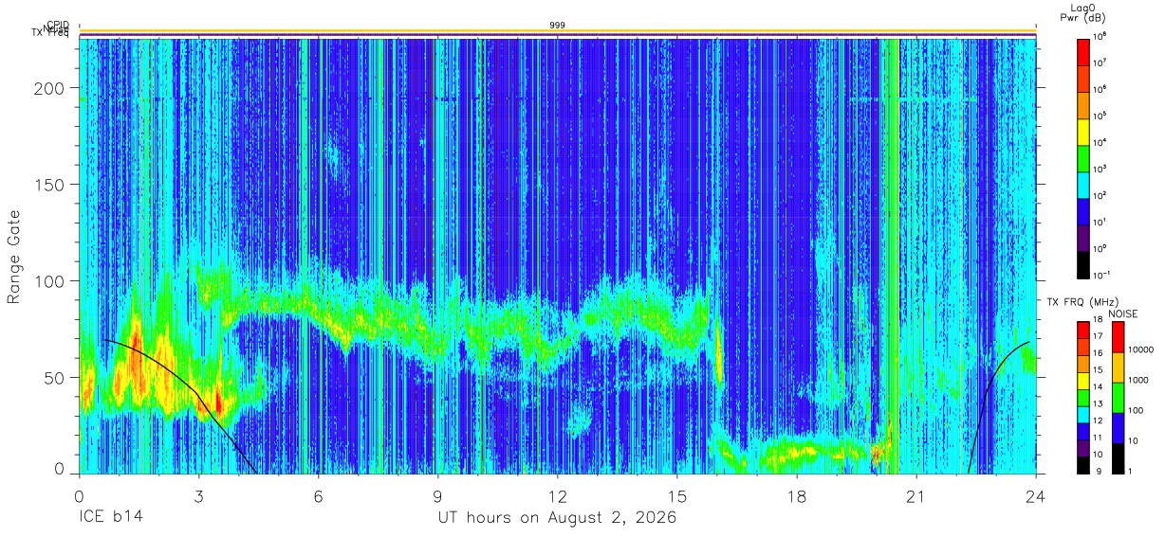Click x-axis tick label 9

437,496
